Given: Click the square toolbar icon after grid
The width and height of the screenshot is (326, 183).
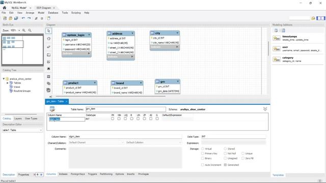Looking at the screenshot, I should point(42,18).
